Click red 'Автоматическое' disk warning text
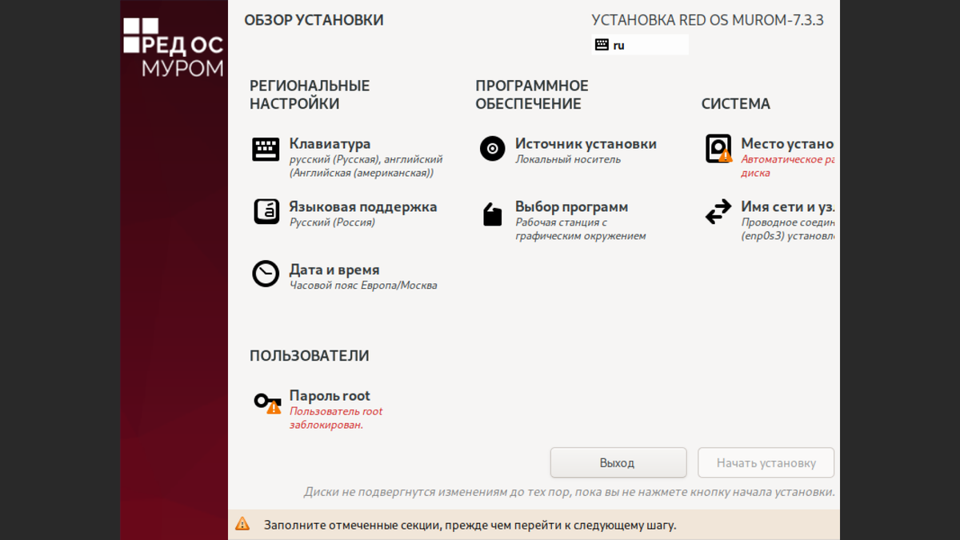 (x=788, y=166)
